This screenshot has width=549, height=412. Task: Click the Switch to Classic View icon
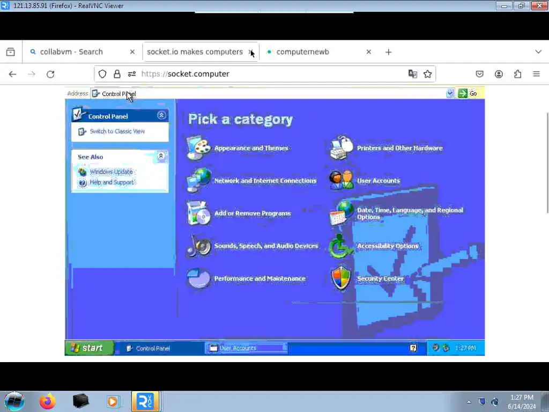pos(82,131)
